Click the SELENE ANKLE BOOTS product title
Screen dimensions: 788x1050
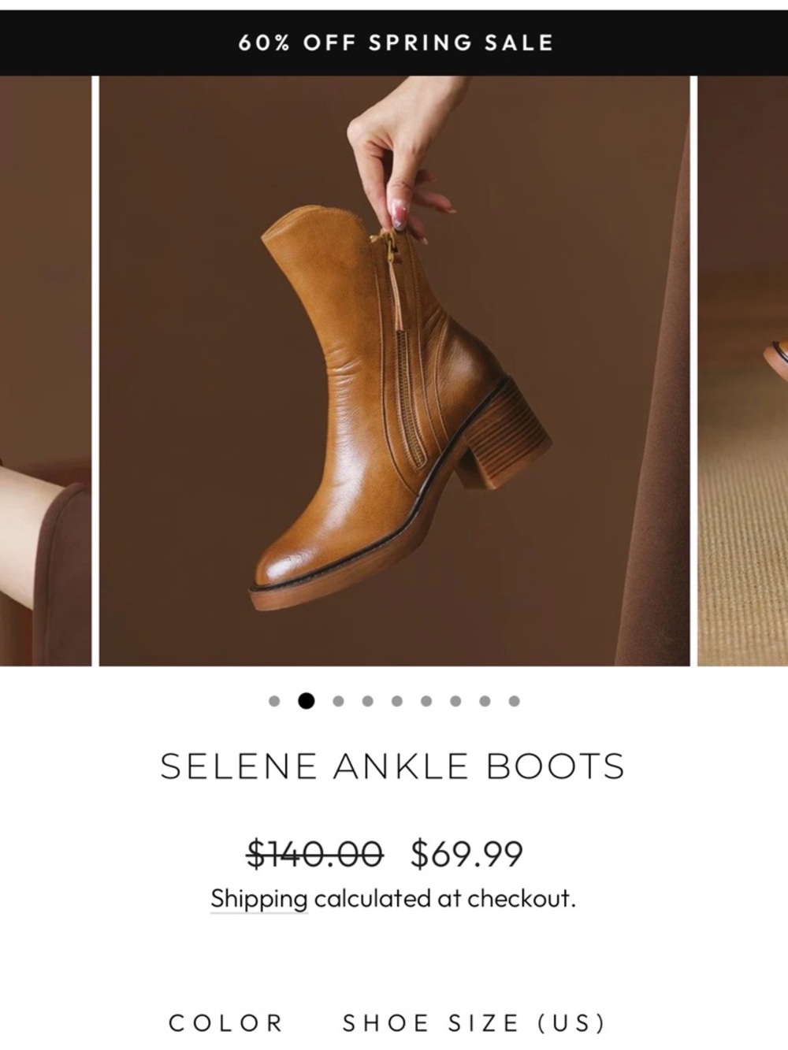point(394,763)
